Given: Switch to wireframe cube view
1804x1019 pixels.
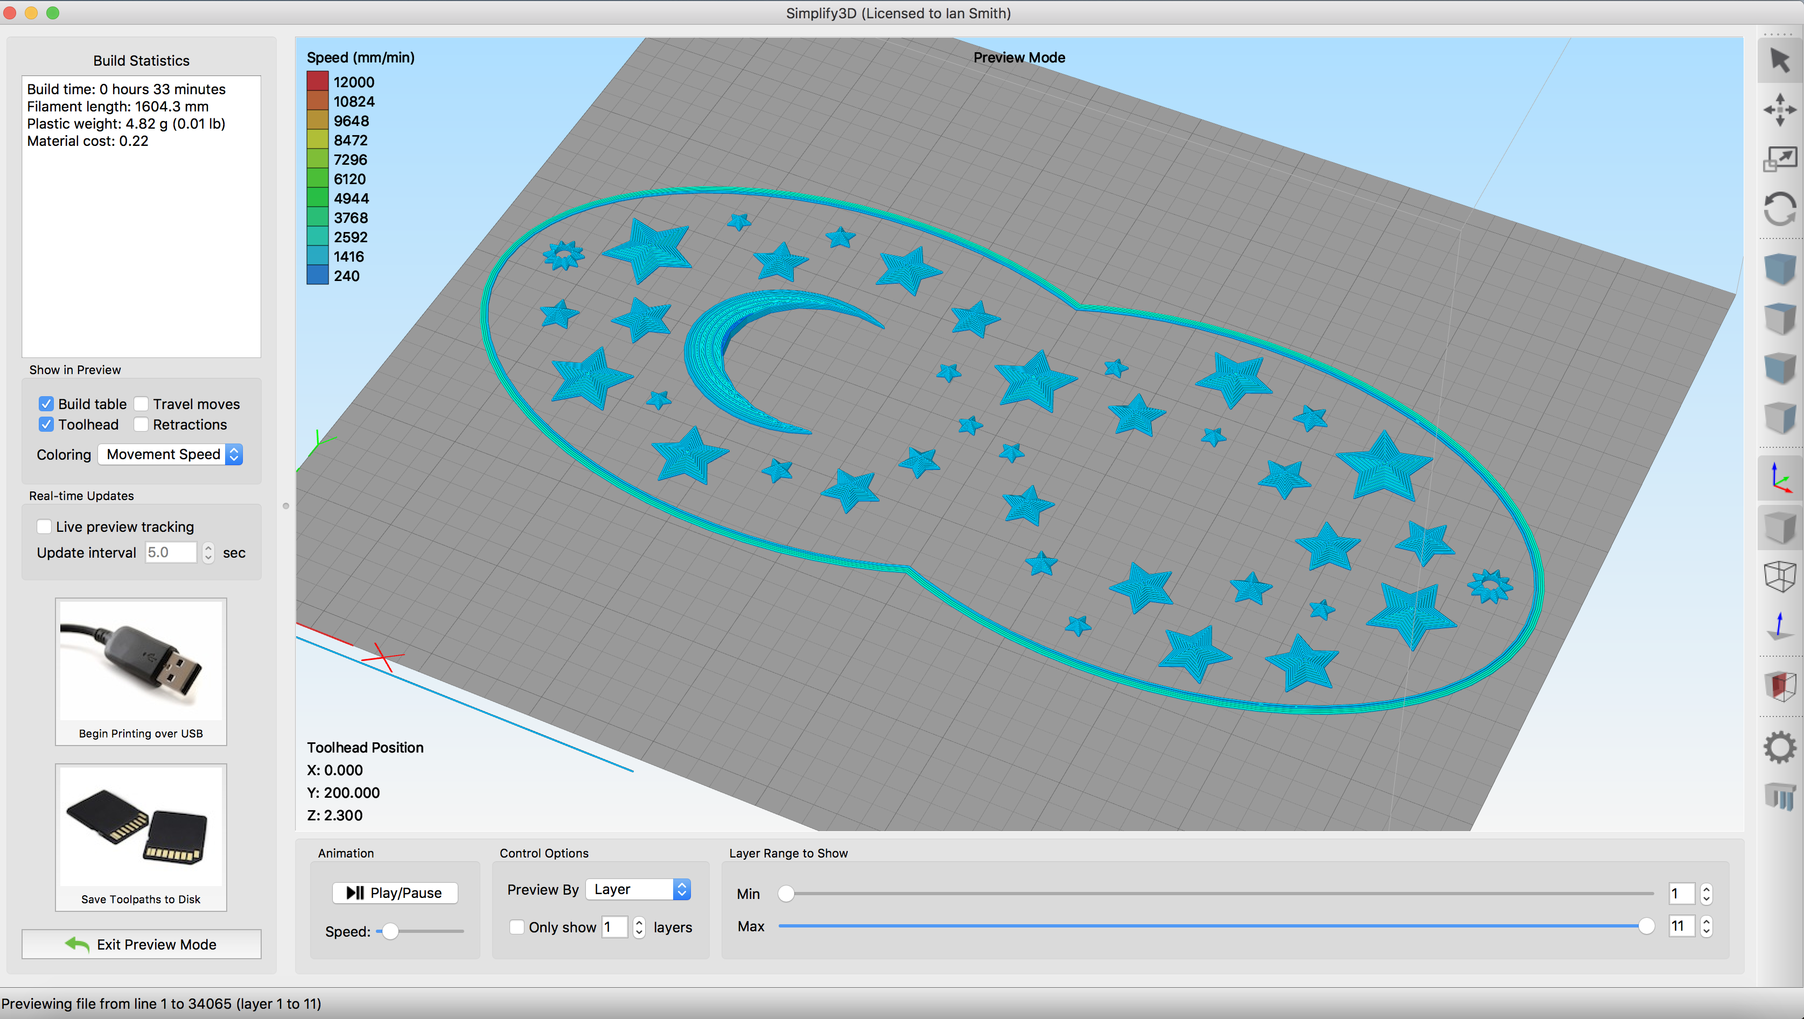Looking at the screenshot, I should [x=1779, y=578].
